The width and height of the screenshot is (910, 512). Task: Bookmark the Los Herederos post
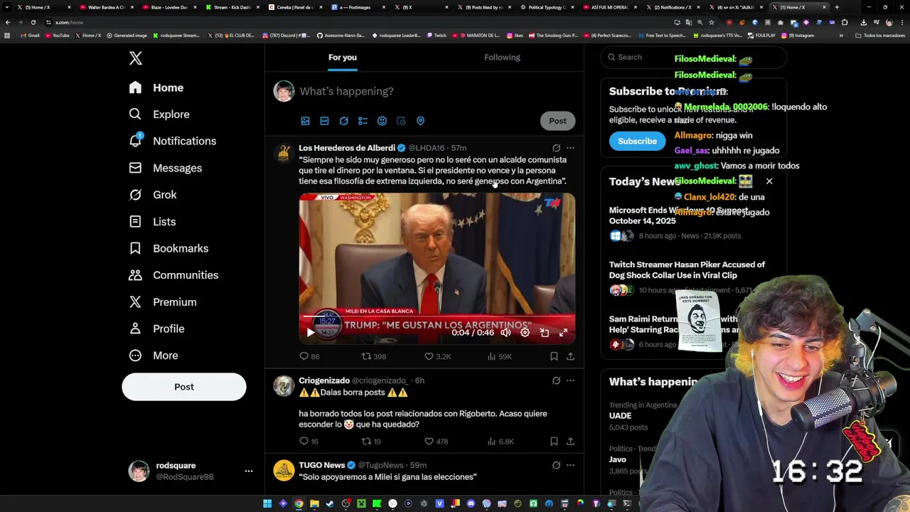tap(554, 356)
